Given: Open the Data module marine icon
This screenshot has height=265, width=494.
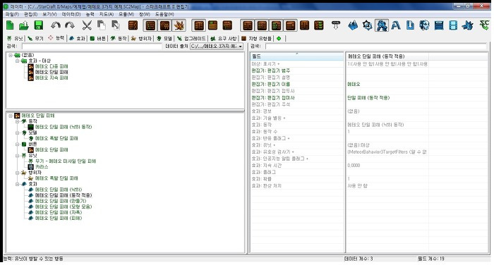Looking at the screenshot, I should click(x=382, y=25).
